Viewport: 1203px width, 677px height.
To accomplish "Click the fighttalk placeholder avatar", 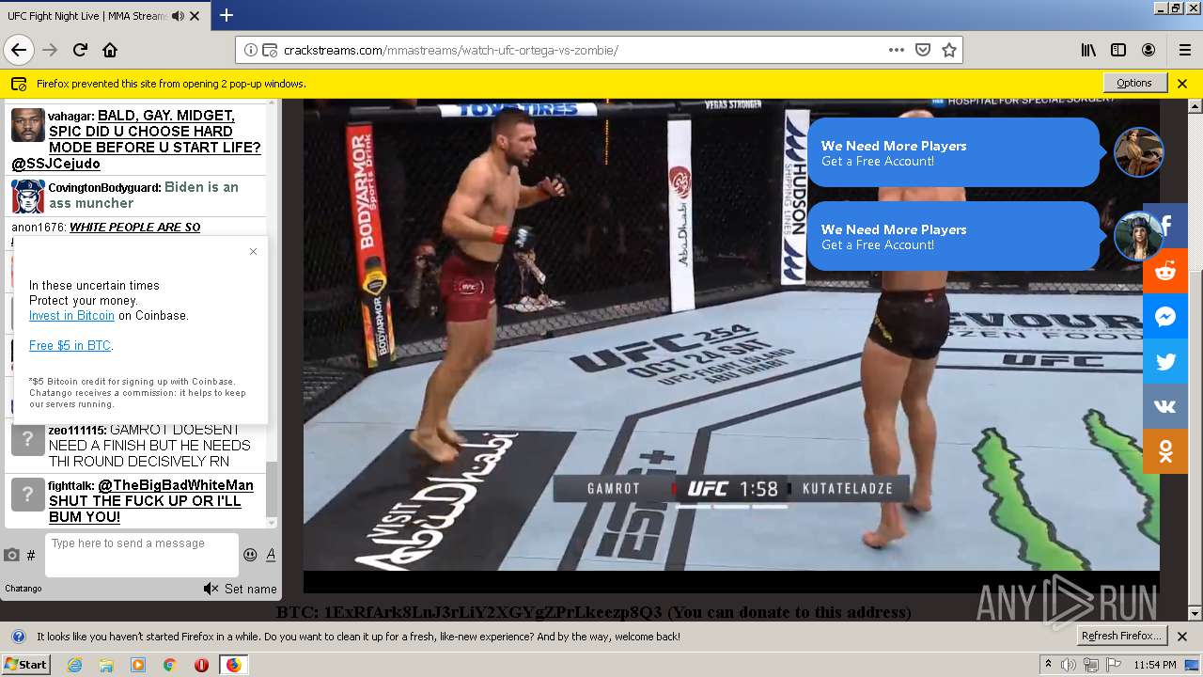I will pyautogui.click(x=28, y=495).
